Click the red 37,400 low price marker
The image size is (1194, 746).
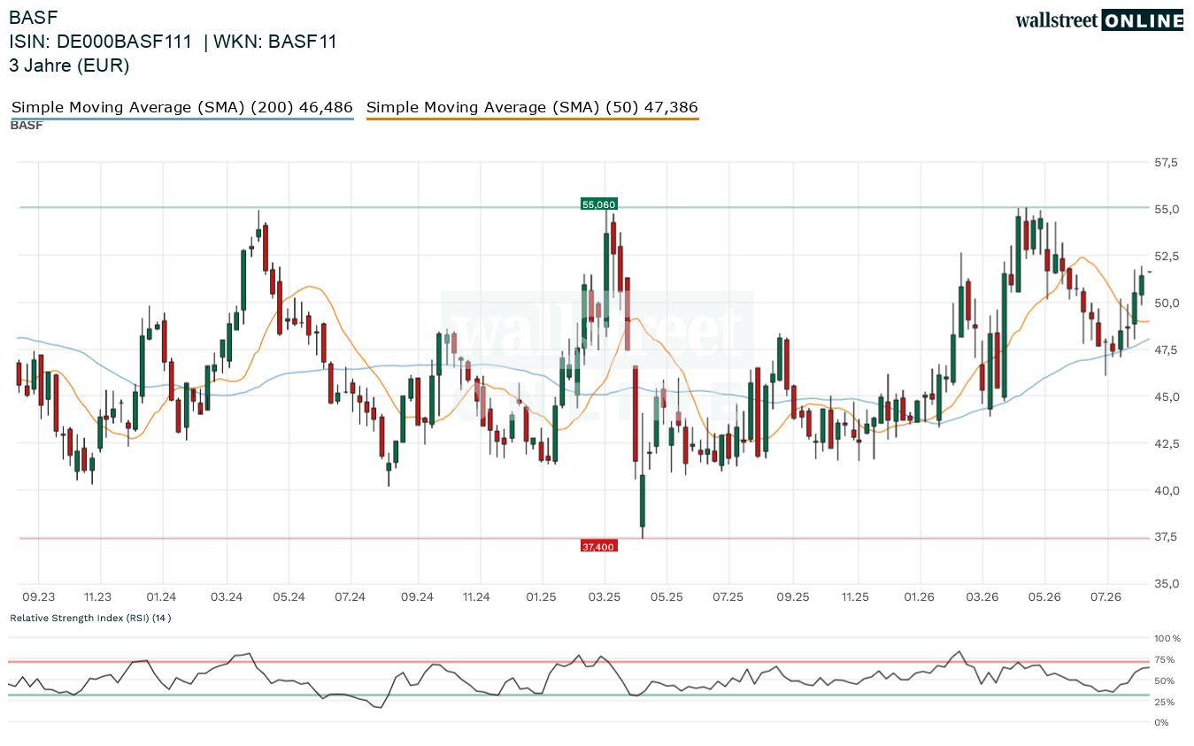pos(598,547)
